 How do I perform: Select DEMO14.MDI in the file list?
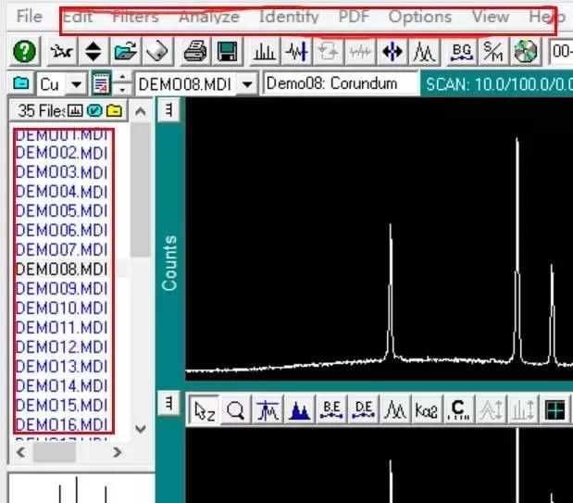coord(61,386)
